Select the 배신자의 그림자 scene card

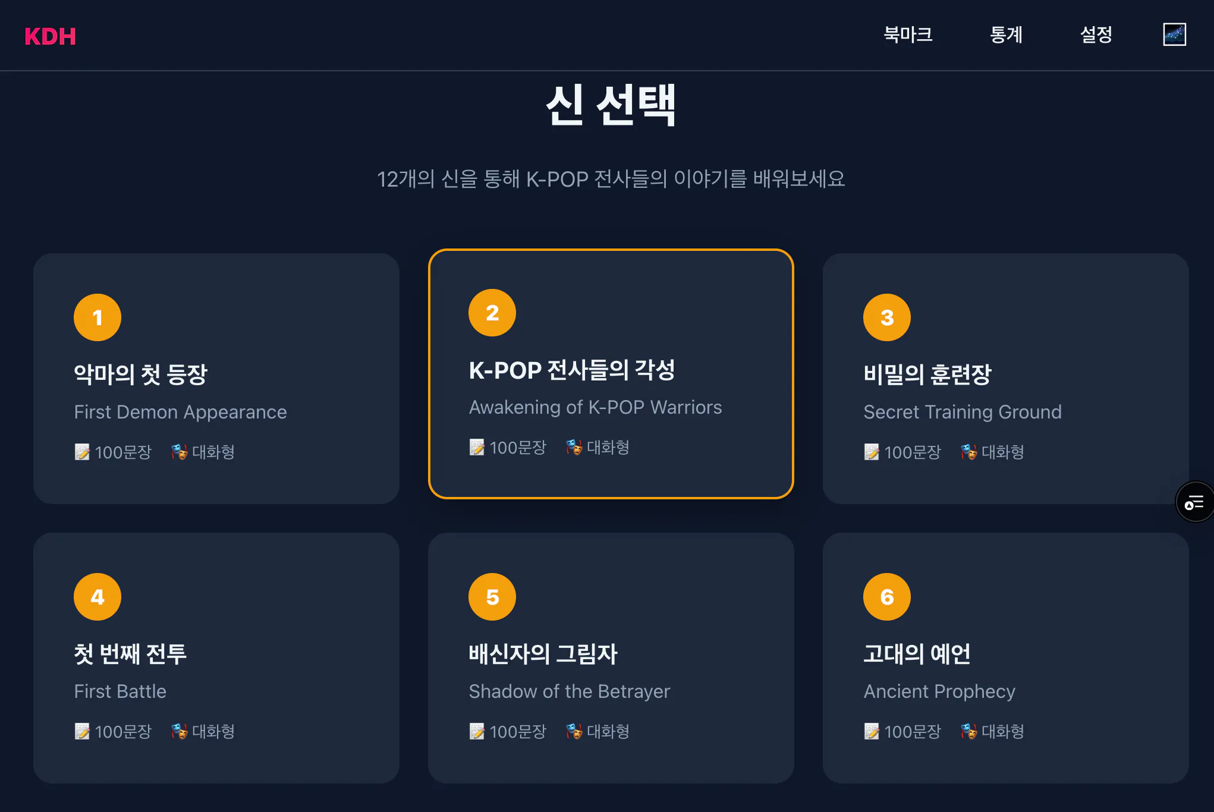[x=612, y=657]
